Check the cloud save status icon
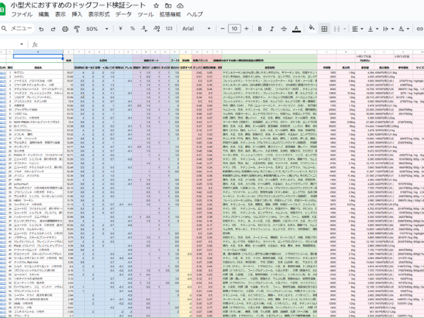Screen dimensions: 424x318 [x=180, y=6]
